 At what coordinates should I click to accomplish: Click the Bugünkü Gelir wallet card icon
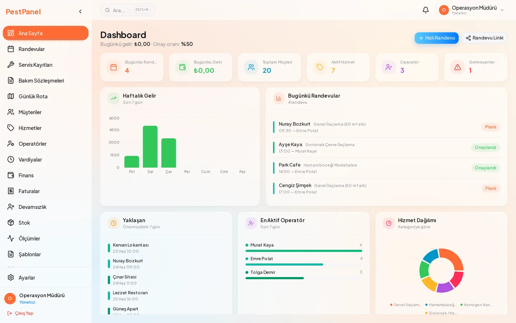(x=182, y=67)
